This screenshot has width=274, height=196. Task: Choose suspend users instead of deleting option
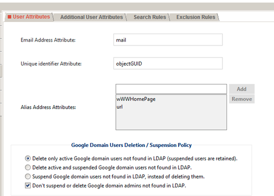click(x=27, y=176)
